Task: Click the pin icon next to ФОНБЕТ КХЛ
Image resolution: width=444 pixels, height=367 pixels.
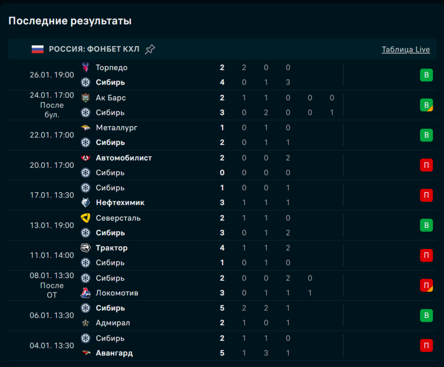Action: point(150,49)
